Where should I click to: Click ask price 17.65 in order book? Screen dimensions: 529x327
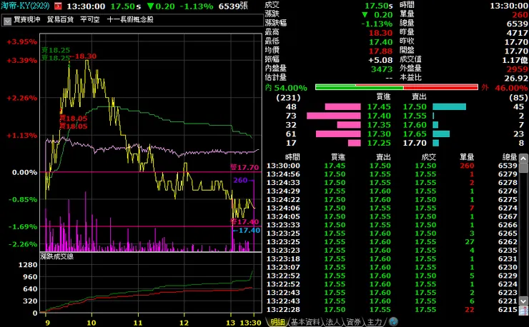click(415, 134)
